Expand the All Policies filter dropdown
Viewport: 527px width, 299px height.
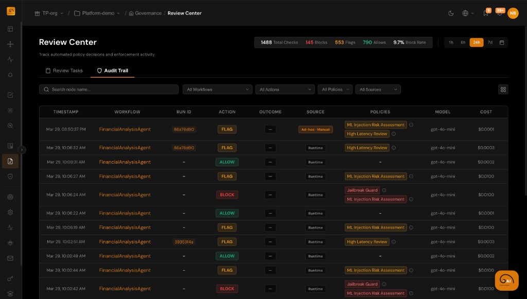pyautogui.click(x=335, y=89)
